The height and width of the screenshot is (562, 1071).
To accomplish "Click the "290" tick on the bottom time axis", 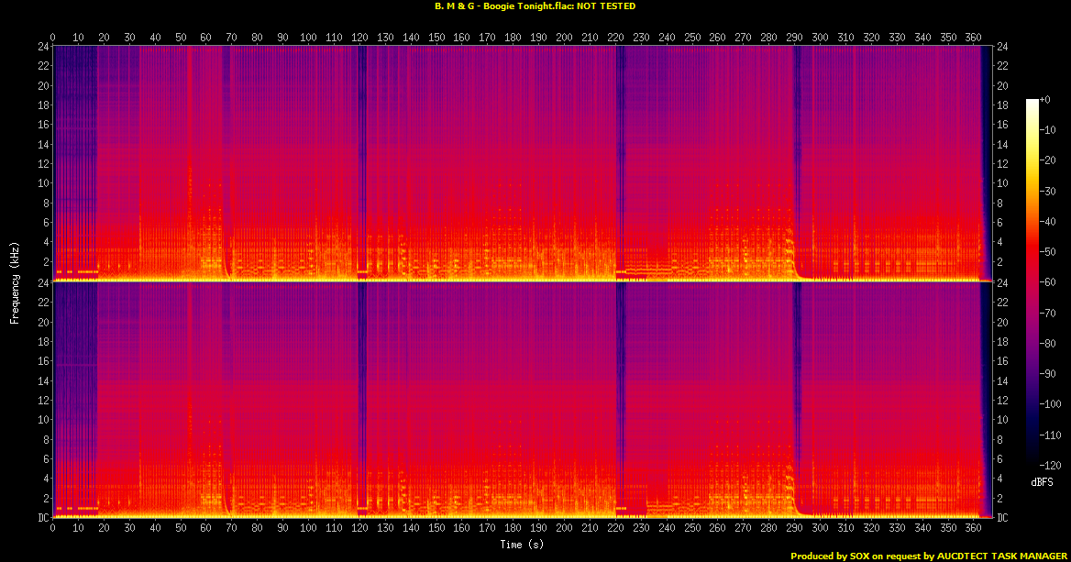I will click(794, 528).
